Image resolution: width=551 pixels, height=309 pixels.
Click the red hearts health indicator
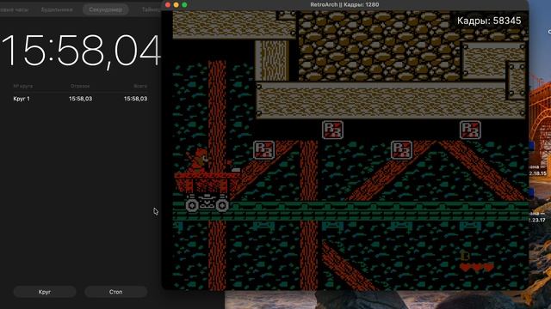coord(476,267)
